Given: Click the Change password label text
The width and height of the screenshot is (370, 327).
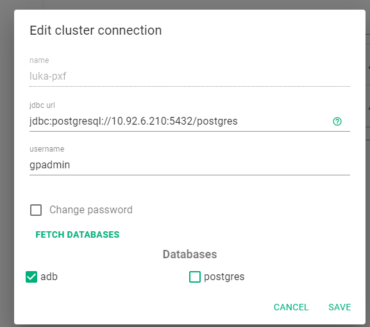Looking at the screenshot, I should coord(91,209).
